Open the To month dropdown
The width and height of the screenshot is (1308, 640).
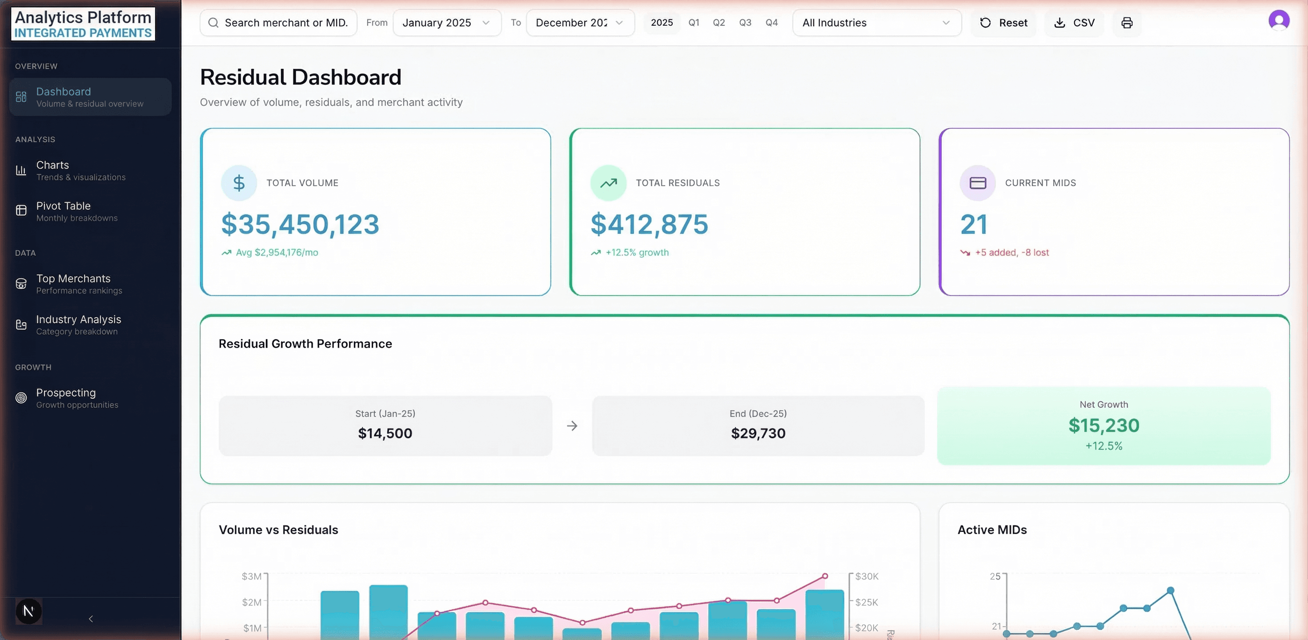pyautogui.click(x=580, y=23)
